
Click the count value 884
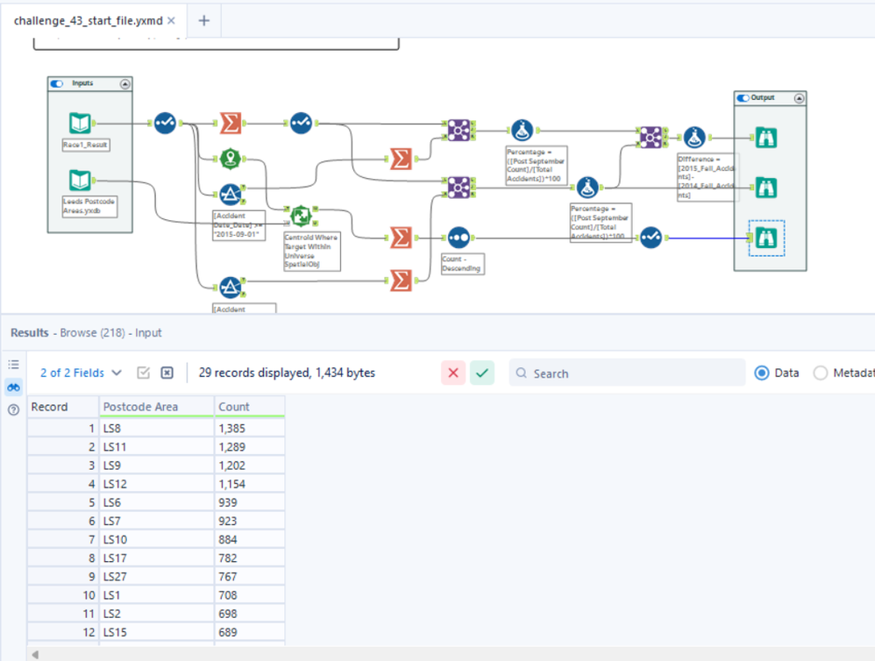click(x=250, y=539)
